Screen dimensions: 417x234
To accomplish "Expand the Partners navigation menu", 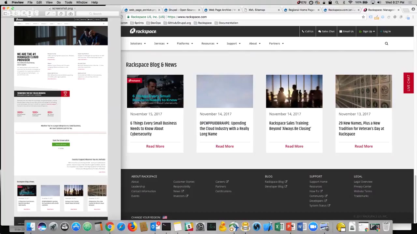I will tap(276, 44).
